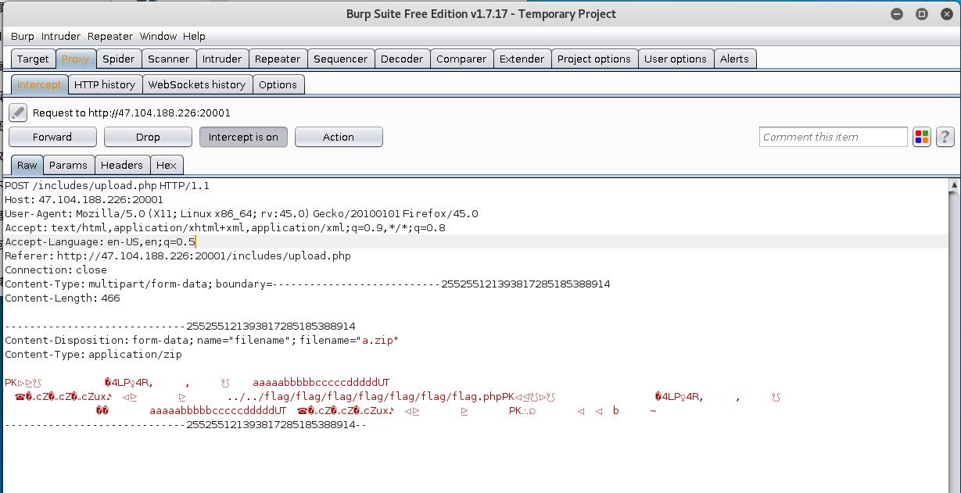The height and width of the screenshot is (493, 961).
Task: Click the scrollbar up arrow in request editor
Action: pos(954,185)
